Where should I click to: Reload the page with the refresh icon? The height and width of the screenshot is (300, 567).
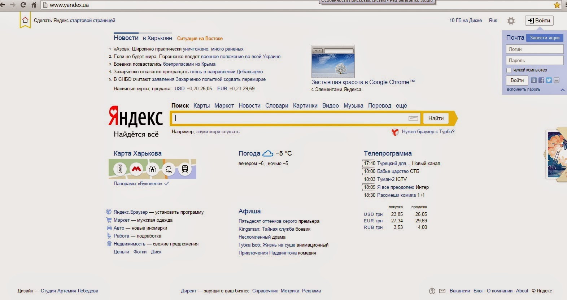[23, 5]
